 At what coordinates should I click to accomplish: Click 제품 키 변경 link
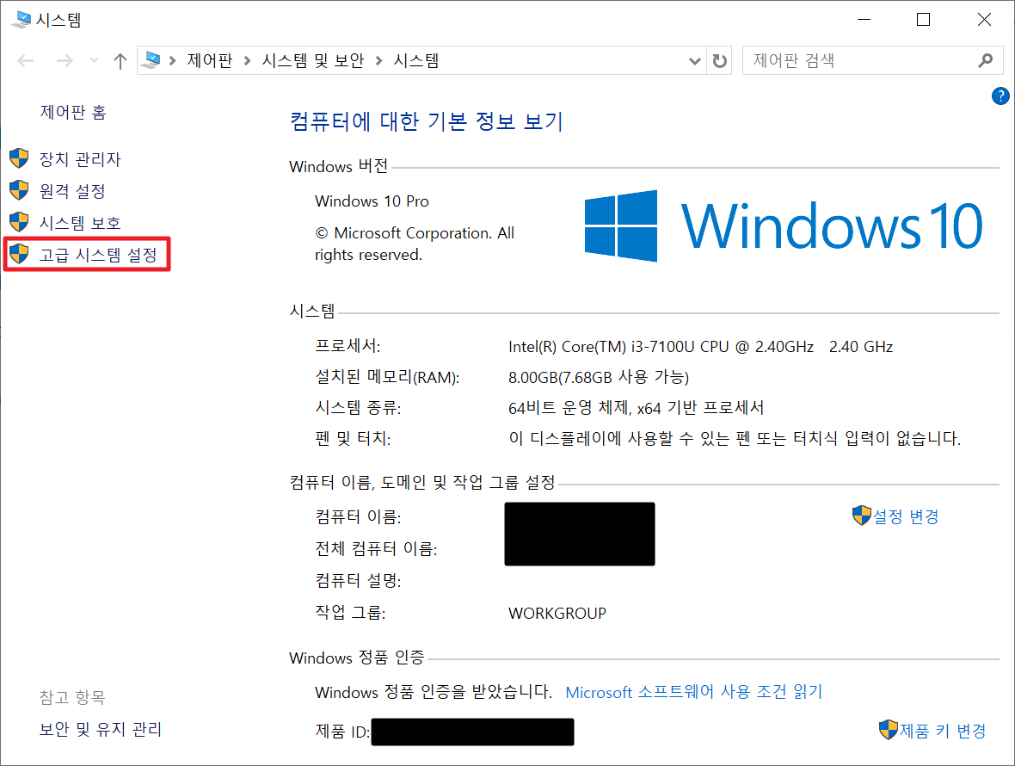[943, 731]
